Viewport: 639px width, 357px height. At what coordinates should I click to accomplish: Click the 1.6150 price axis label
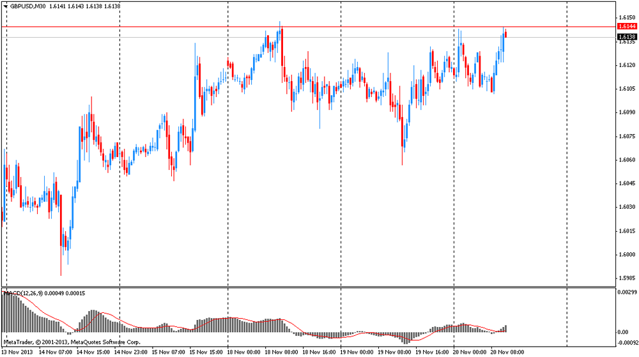[626, 17]
